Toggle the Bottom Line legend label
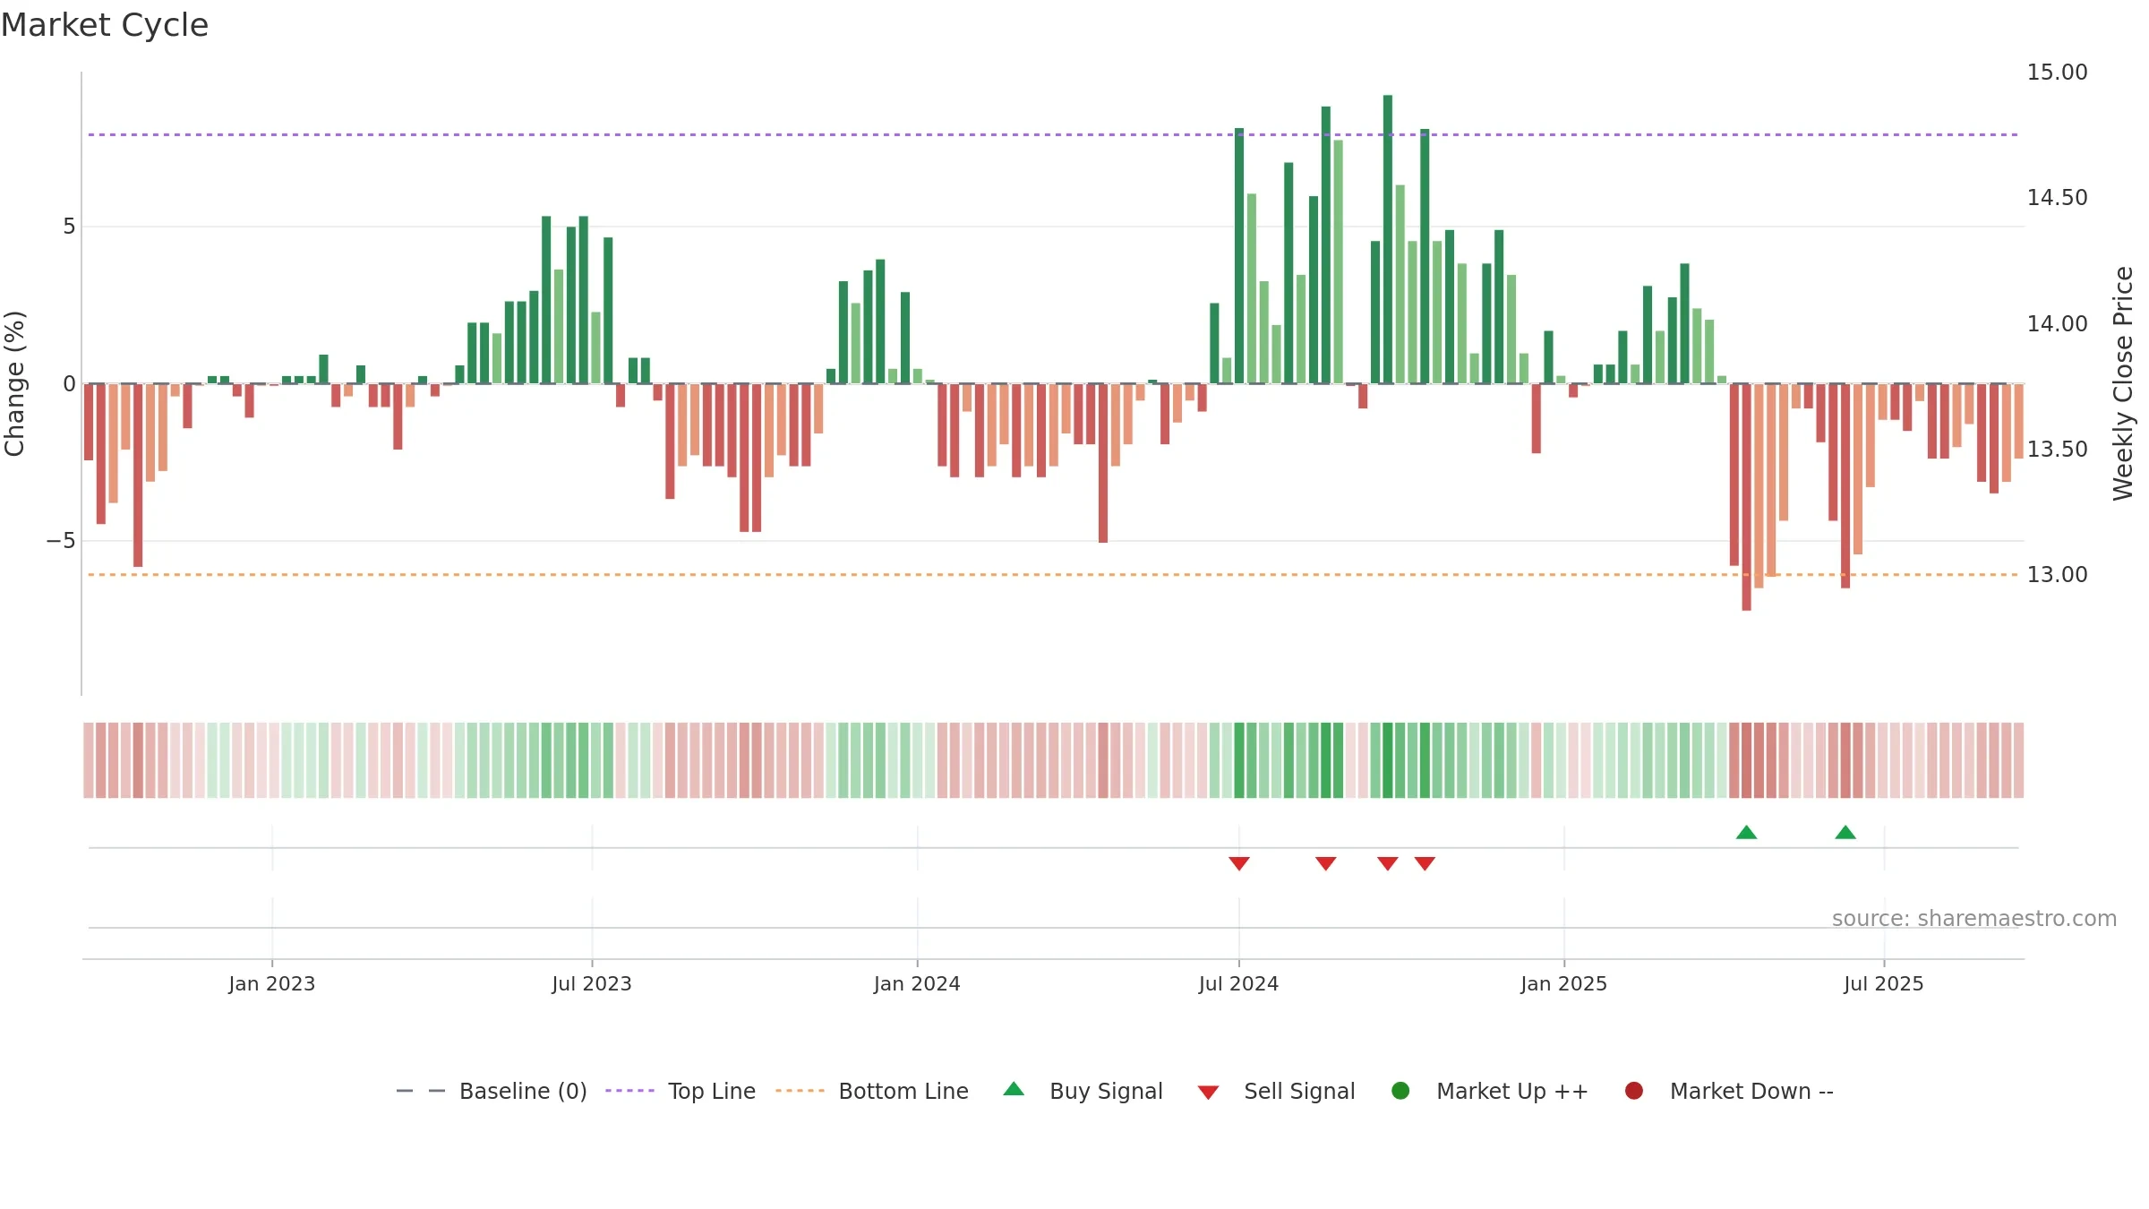 [x=903, y=1092]
